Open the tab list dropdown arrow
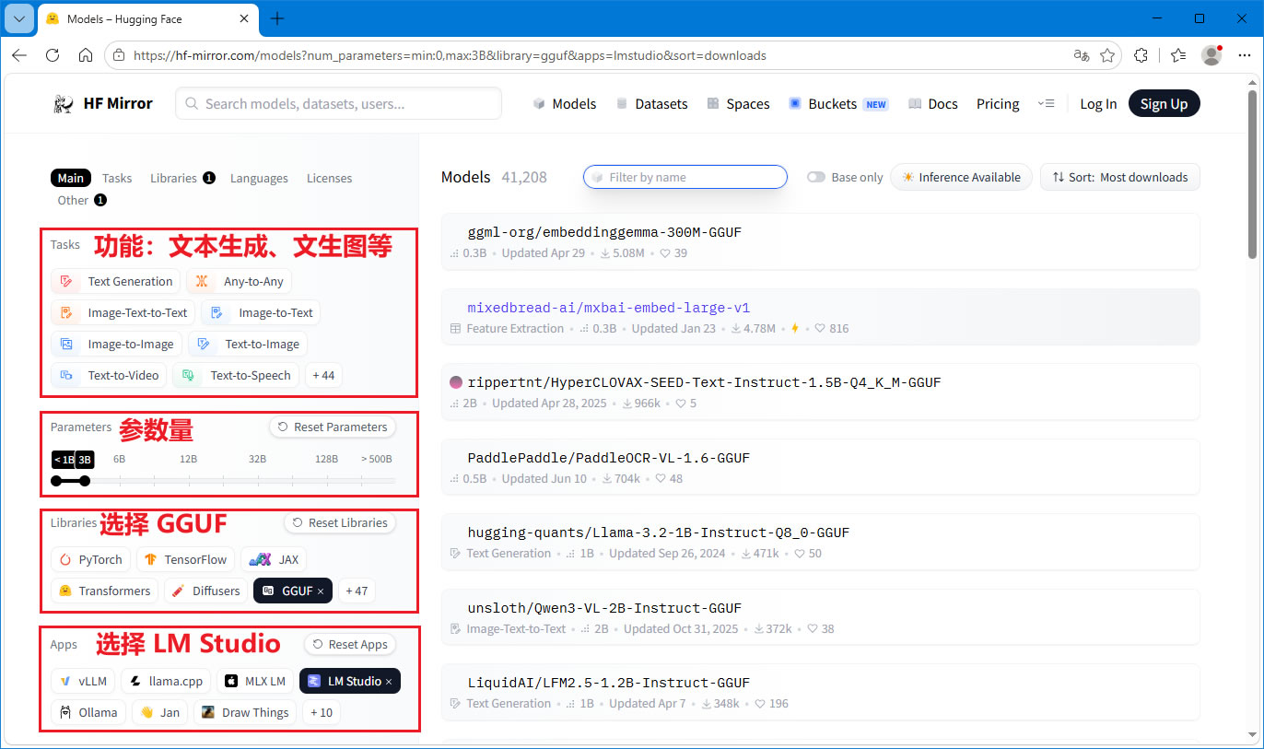The width and height of the screenshot is (1264, 749). tap(18, 18)
